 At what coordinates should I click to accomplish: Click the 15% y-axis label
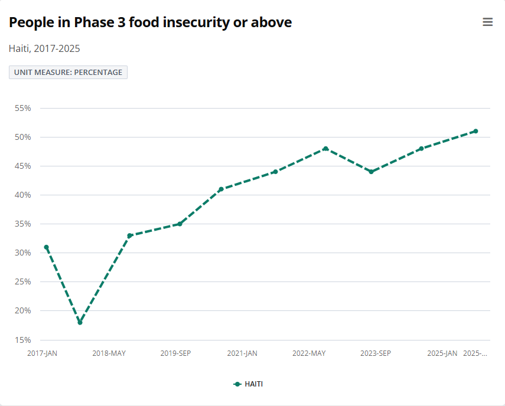[x=22, y=340]
